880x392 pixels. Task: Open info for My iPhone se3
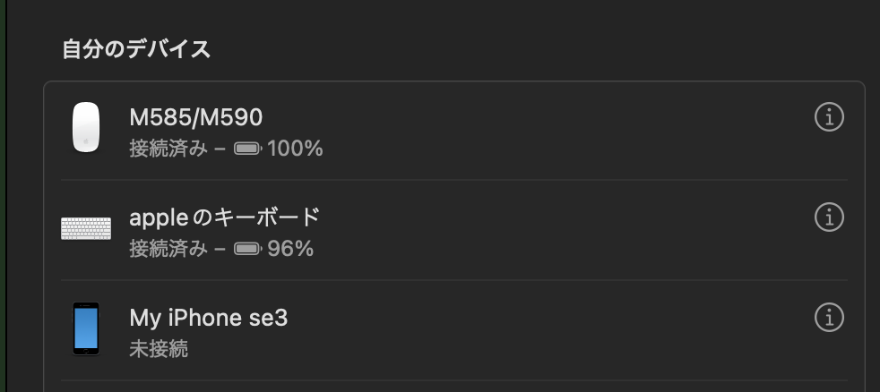[x=829, y=317]
